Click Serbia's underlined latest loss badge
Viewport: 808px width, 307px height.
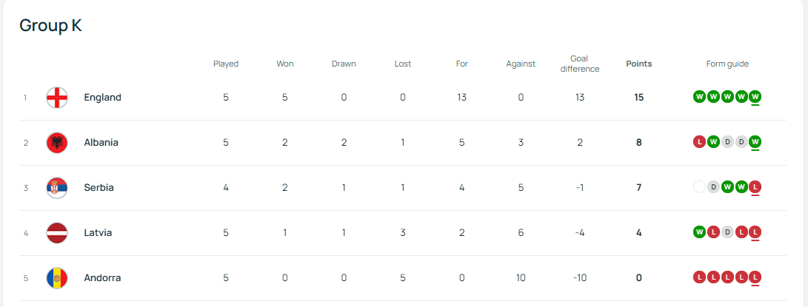[x=755, y=187]
